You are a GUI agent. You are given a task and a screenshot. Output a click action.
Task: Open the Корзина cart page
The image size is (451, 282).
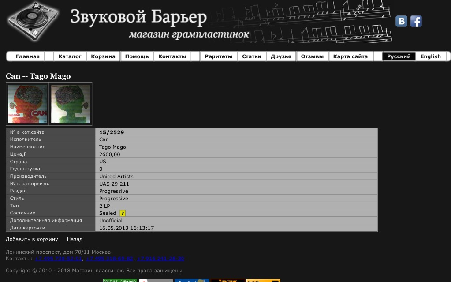coord(103,56)
